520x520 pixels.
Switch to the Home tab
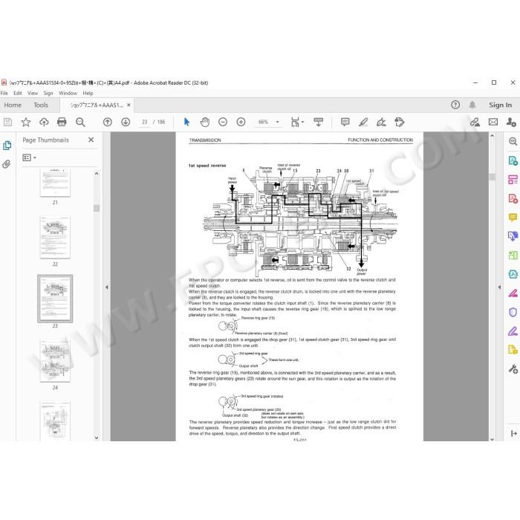[13, 105]
